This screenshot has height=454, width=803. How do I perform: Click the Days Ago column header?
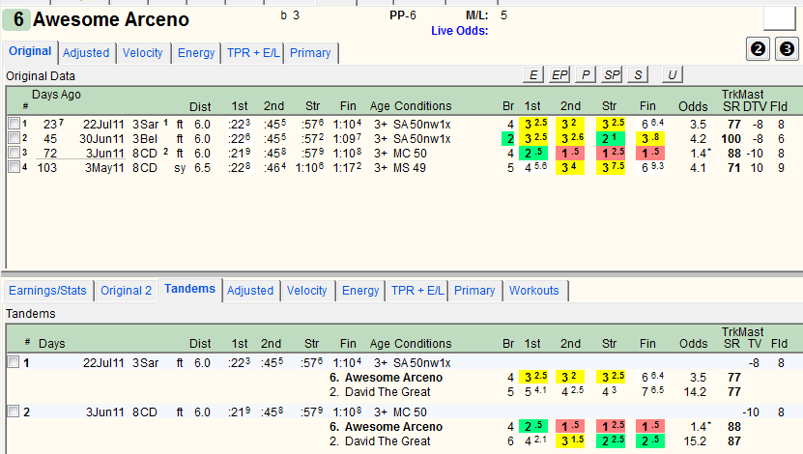[56, 94]
